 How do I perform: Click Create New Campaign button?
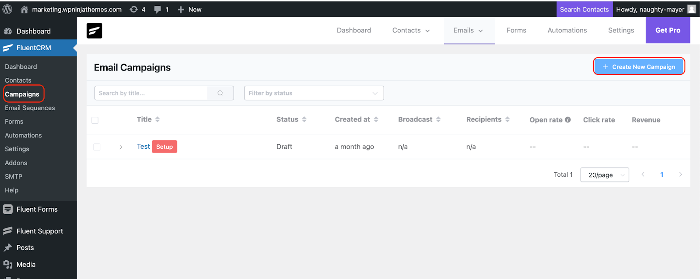(639, 66)
